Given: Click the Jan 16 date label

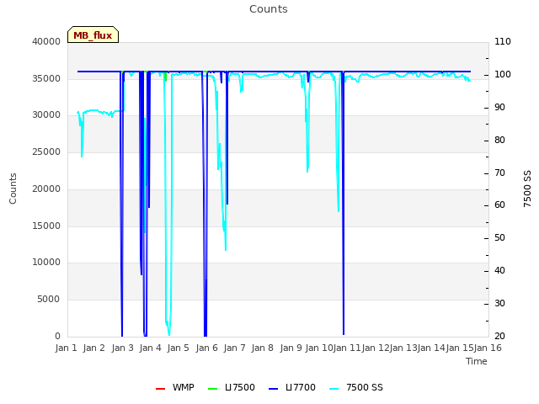Looking at the screenshot, I should [488, 348].
